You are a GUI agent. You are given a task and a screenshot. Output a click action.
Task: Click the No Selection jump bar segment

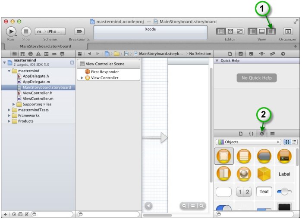(200, 54)
